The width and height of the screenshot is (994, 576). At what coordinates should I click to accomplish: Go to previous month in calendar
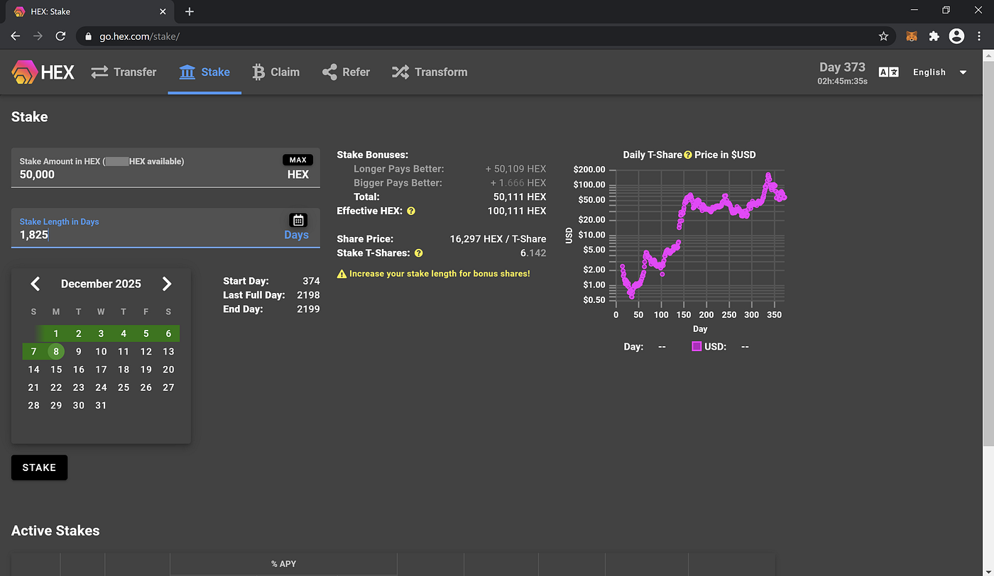(x=35, y=284)
